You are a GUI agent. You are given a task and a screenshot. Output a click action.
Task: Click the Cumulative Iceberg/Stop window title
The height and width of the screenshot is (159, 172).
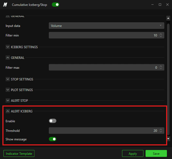click(29, 5)
